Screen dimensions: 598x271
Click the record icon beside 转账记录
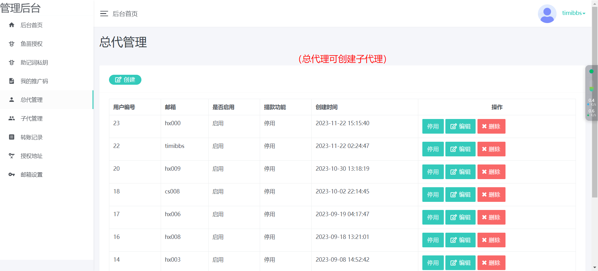(12, 137)
